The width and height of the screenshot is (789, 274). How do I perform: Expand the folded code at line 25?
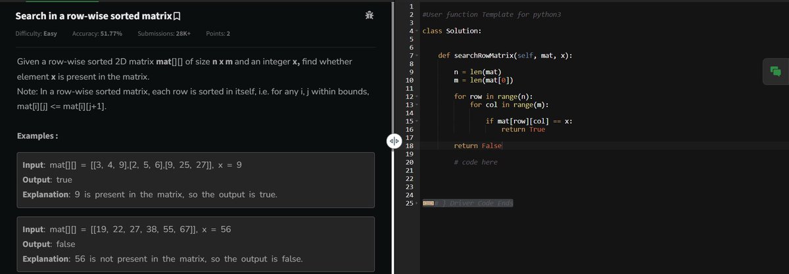[x=417, y=203]
